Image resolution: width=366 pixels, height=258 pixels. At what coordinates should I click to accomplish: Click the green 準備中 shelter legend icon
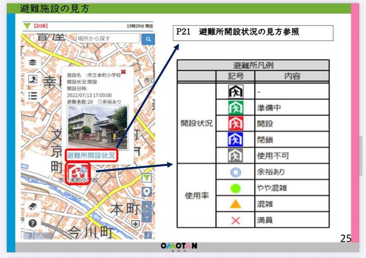(236, 107)
